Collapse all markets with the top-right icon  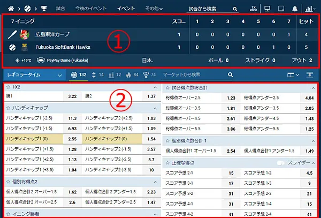[310, 75]
